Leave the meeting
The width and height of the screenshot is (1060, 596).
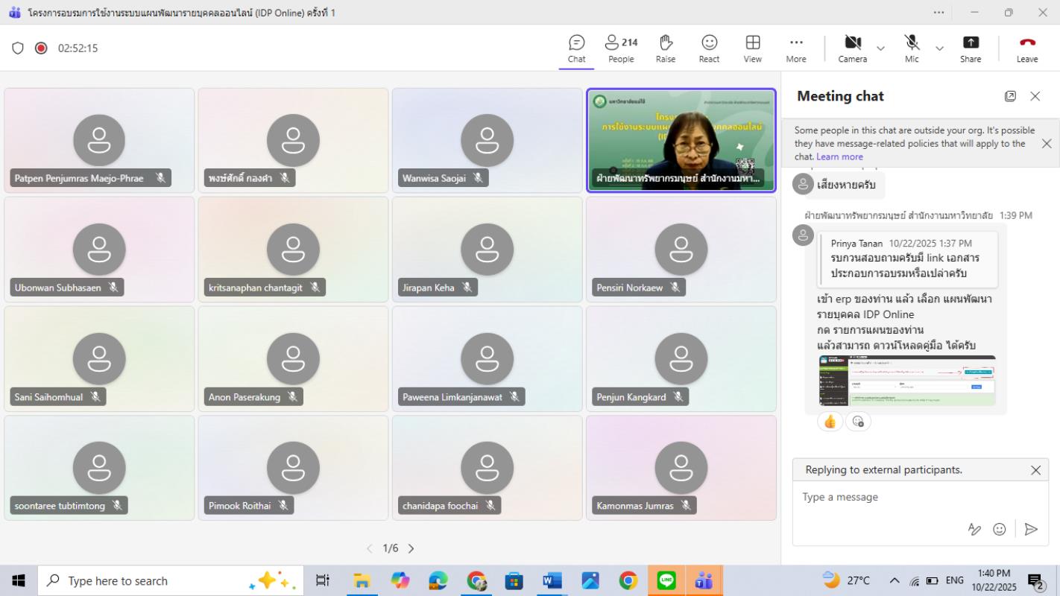1026,48
